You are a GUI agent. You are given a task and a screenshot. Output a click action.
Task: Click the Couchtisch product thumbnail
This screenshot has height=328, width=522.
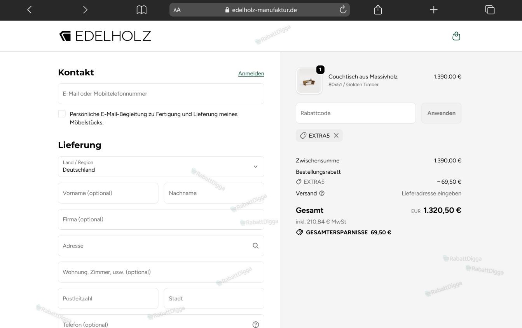click(309, 81)
